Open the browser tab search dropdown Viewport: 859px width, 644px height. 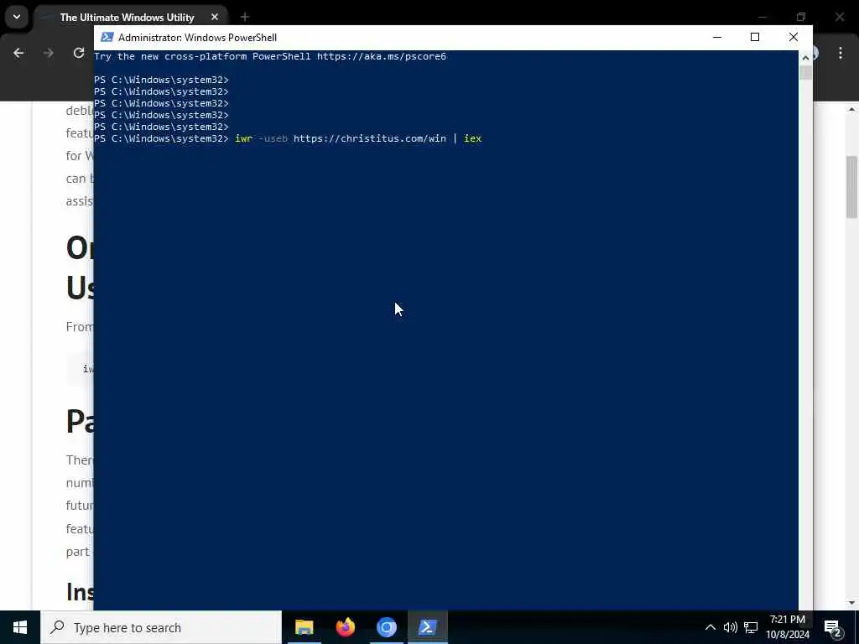pos(17,17)
